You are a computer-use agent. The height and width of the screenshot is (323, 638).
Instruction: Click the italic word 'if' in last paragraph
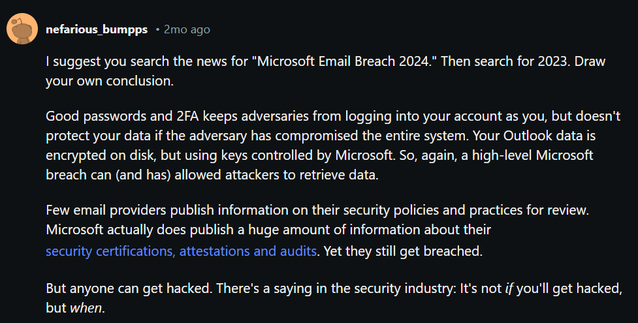point(509,288)
